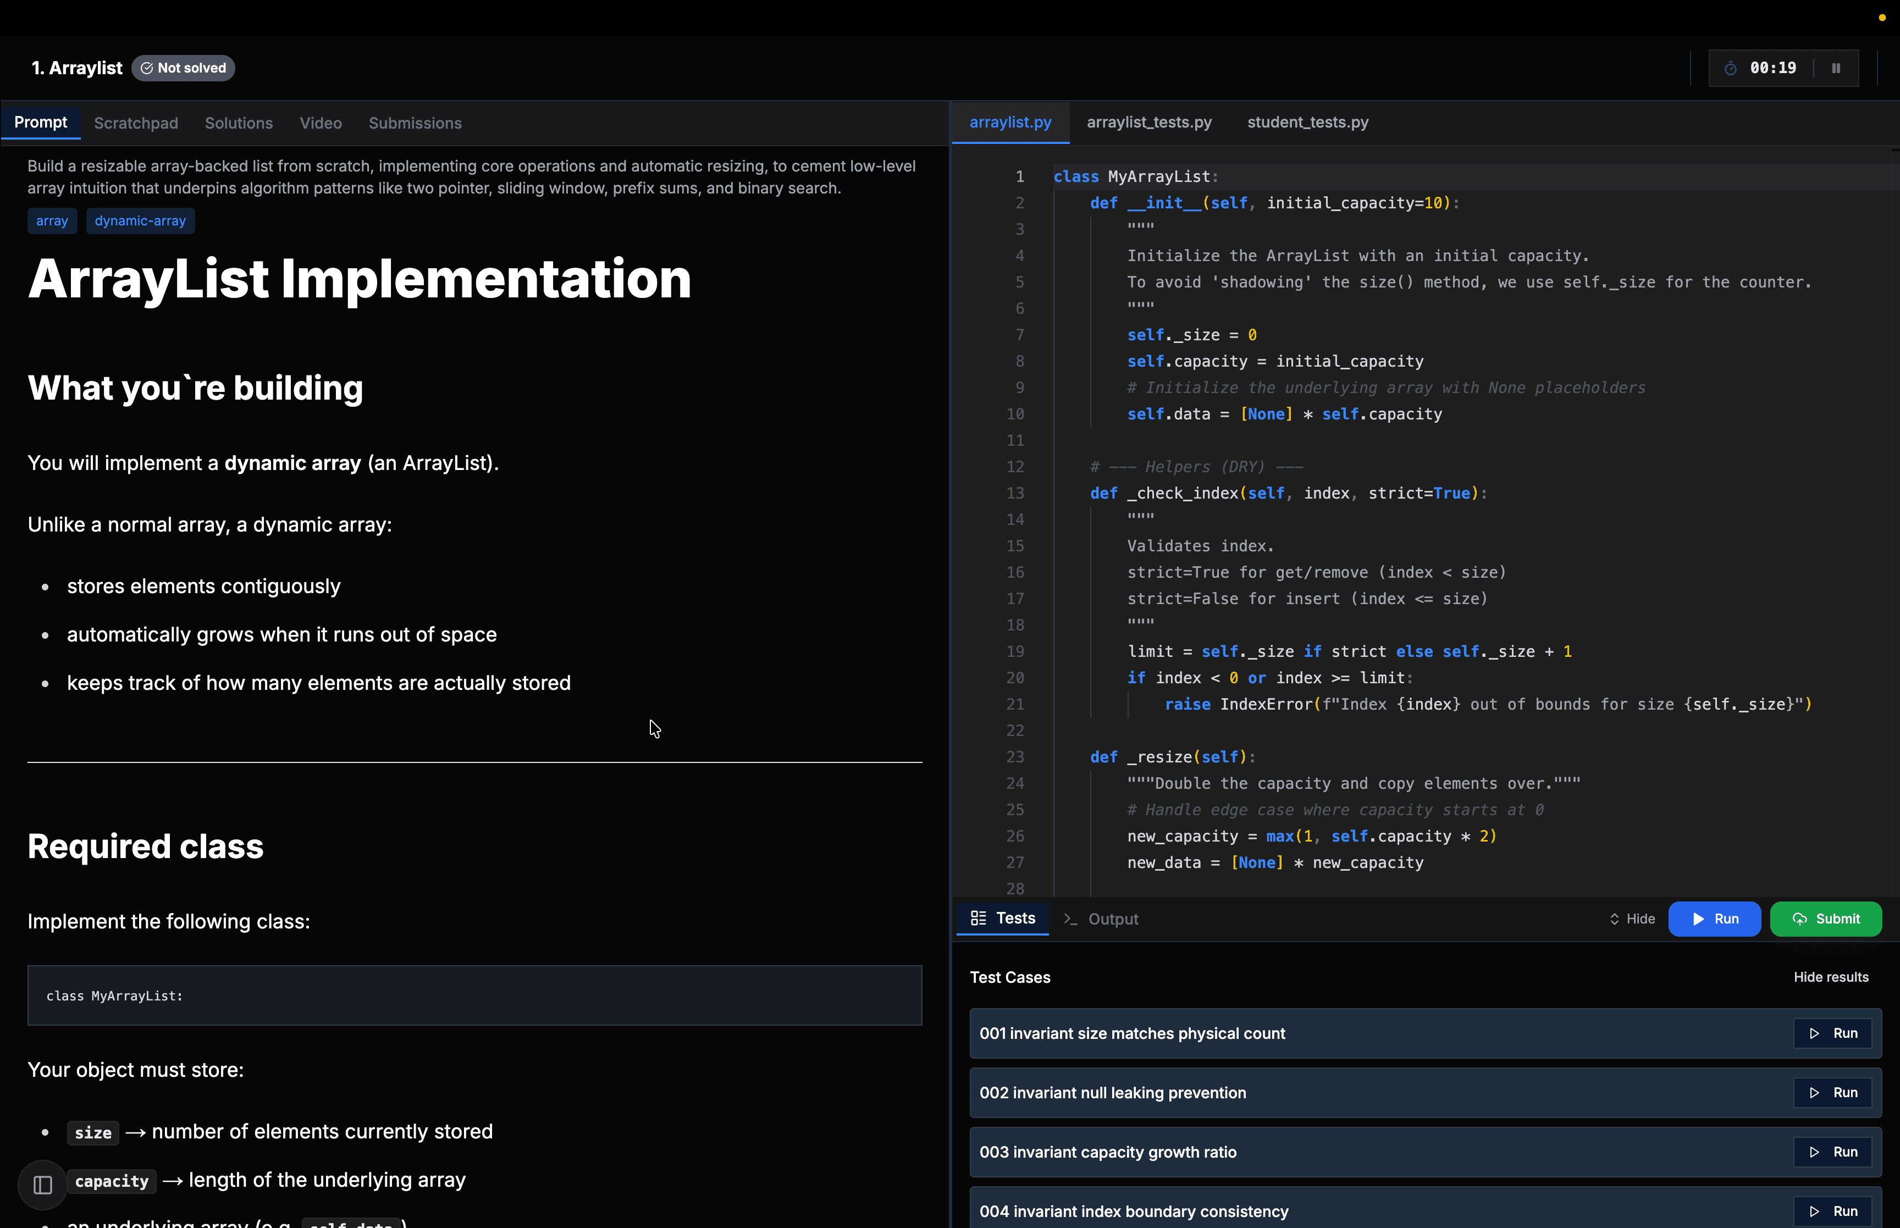Click the play icon for test 001
Viewport: 1900px width, 1228px height.
[x=1815, y=1033]
